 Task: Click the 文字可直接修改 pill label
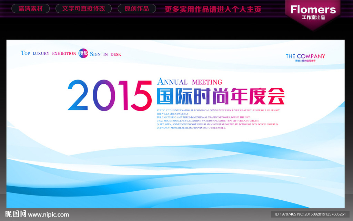83,9
